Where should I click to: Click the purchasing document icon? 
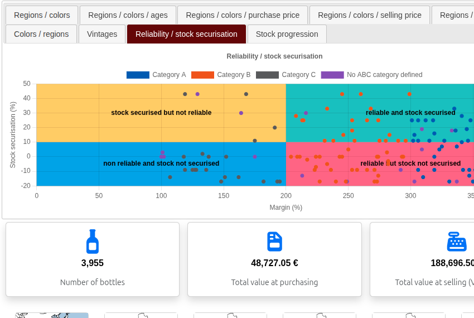coord(274,242)
